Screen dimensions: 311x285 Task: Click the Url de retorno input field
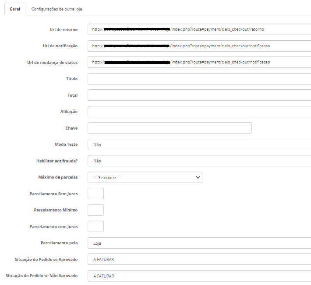[199, 29]
